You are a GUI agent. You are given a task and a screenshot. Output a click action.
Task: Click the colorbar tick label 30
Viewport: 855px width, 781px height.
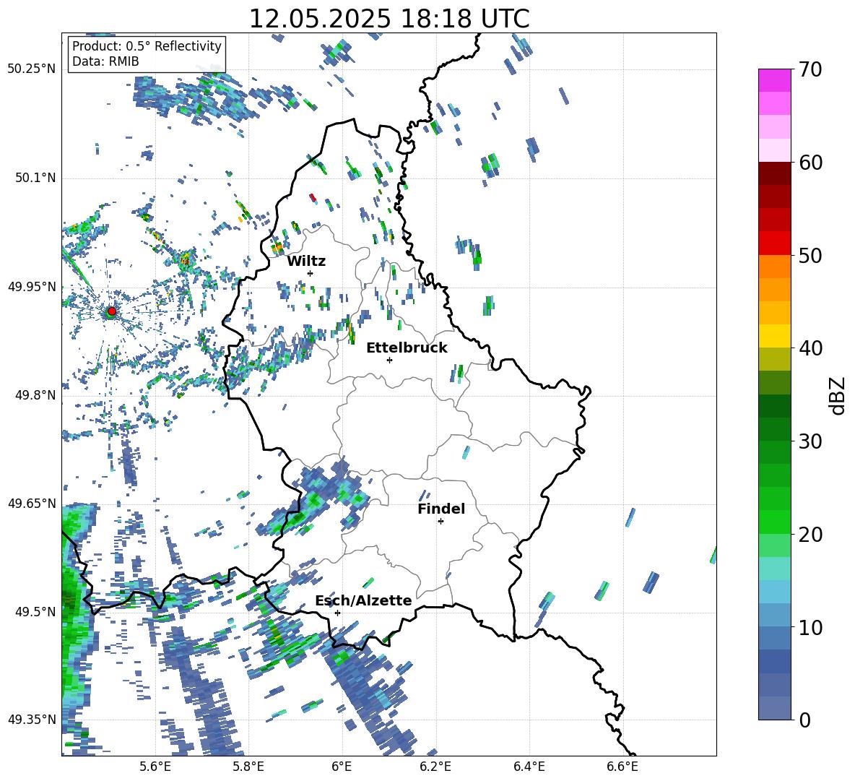click(810, 441)
